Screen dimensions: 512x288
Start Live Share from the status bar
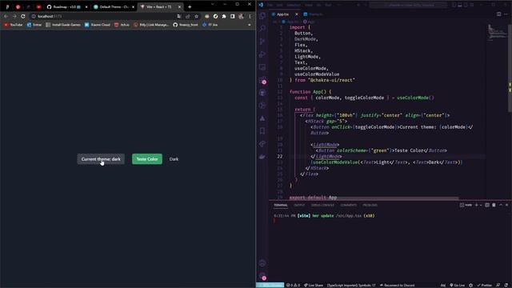314,285
